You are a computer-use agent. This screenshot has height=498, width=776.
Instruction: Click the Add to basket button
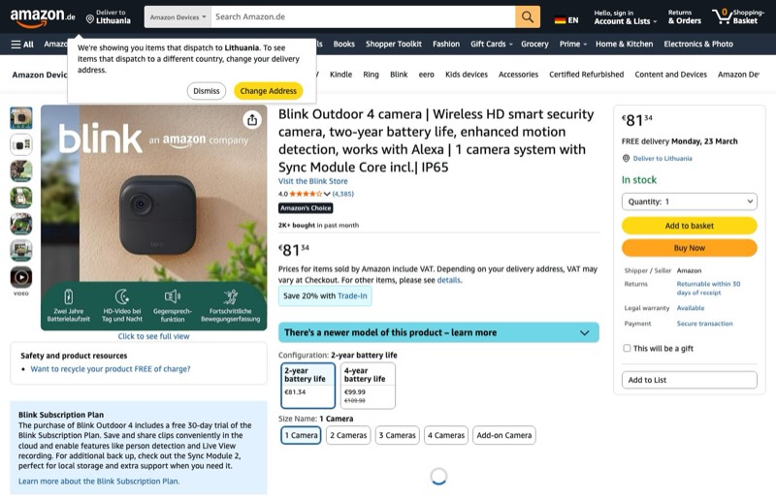pyautogui.click(x=689, y=226)
